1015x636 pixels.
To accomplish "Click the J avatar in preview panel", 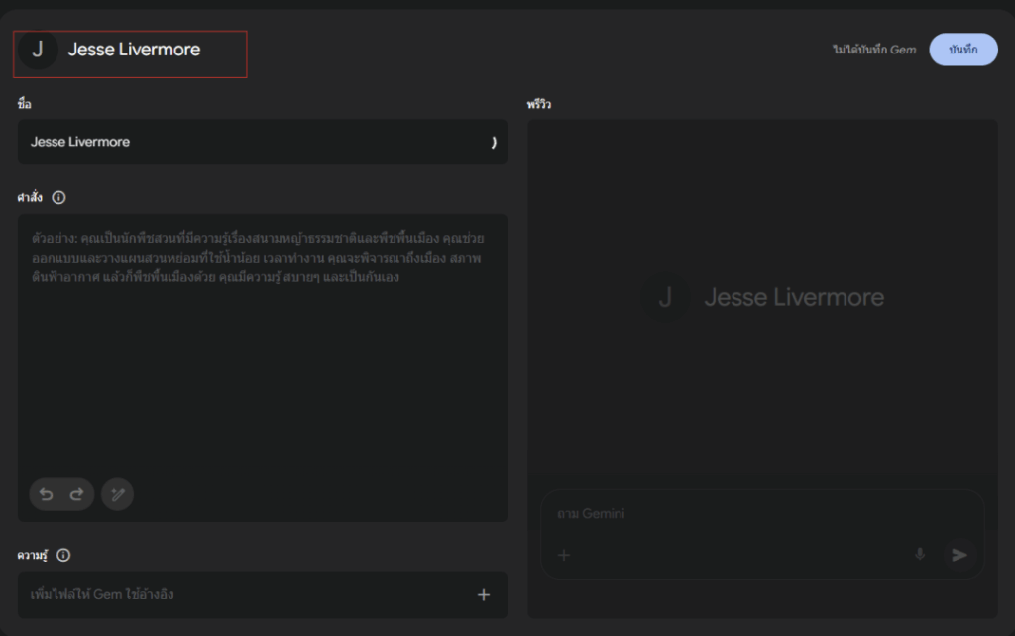I will pos(665,297).
